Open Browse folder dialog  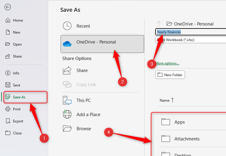click(x=83, y=129)
